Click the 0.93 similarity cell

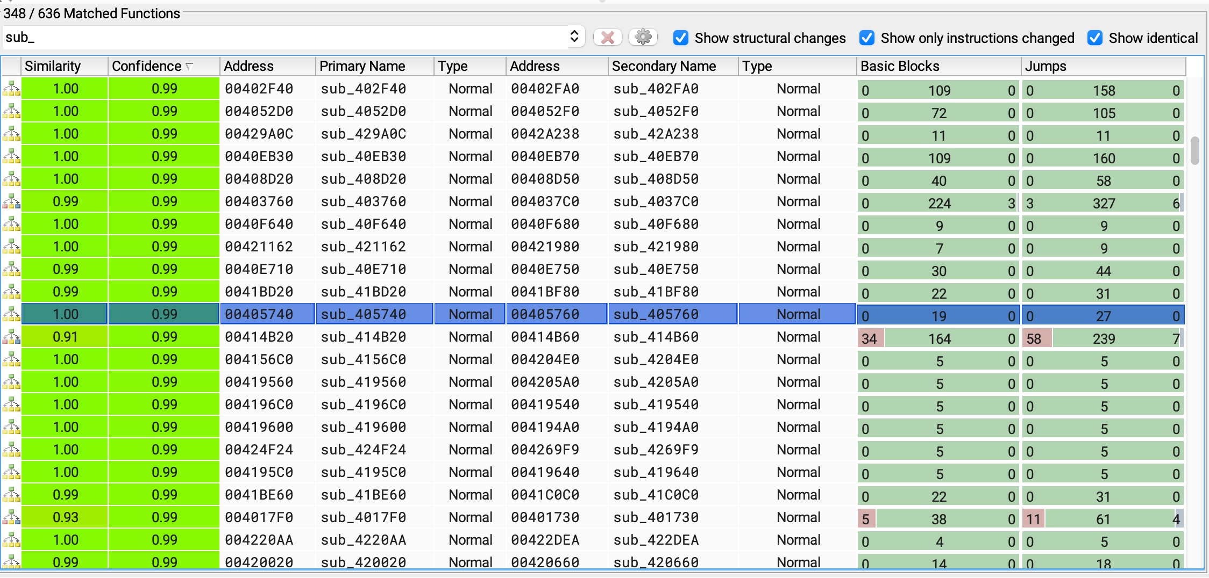coord(65,517)
